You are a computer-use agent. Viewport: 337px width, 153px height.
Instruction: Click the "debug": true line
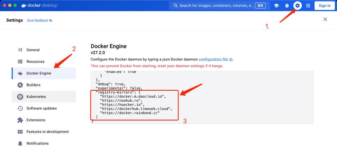(110, 84)
